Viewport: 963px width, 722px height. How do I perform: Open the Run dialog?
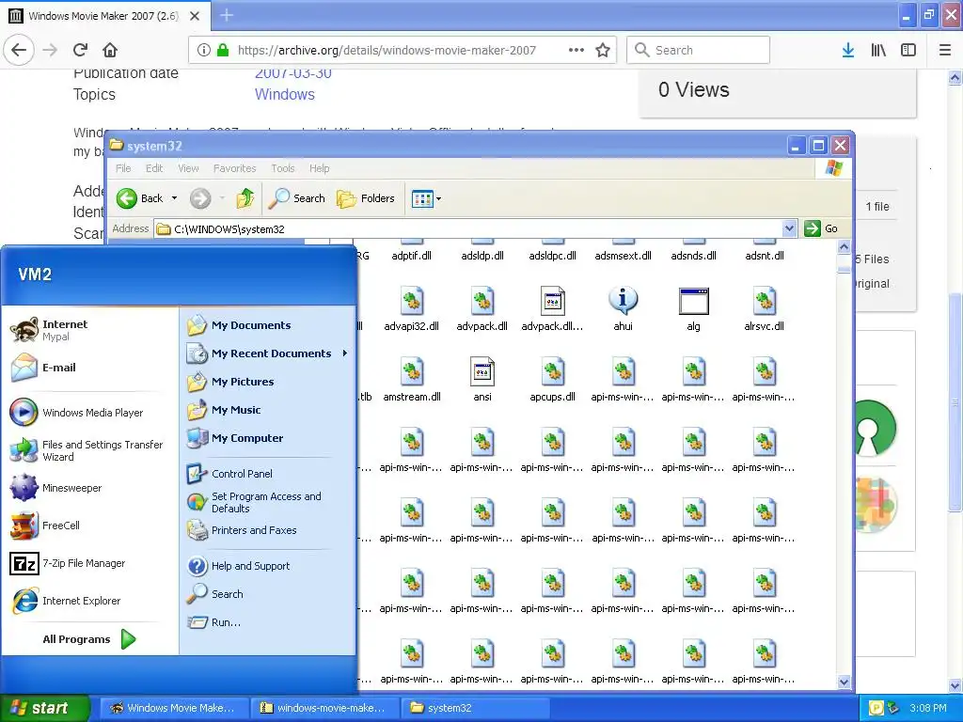(213, 622)
